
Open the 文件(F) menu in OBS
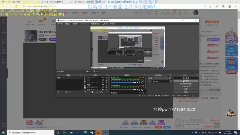[60, 24]
